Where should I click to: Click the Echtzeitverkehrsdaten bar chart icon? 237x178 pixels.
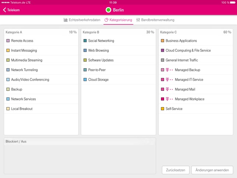(66, 20)
